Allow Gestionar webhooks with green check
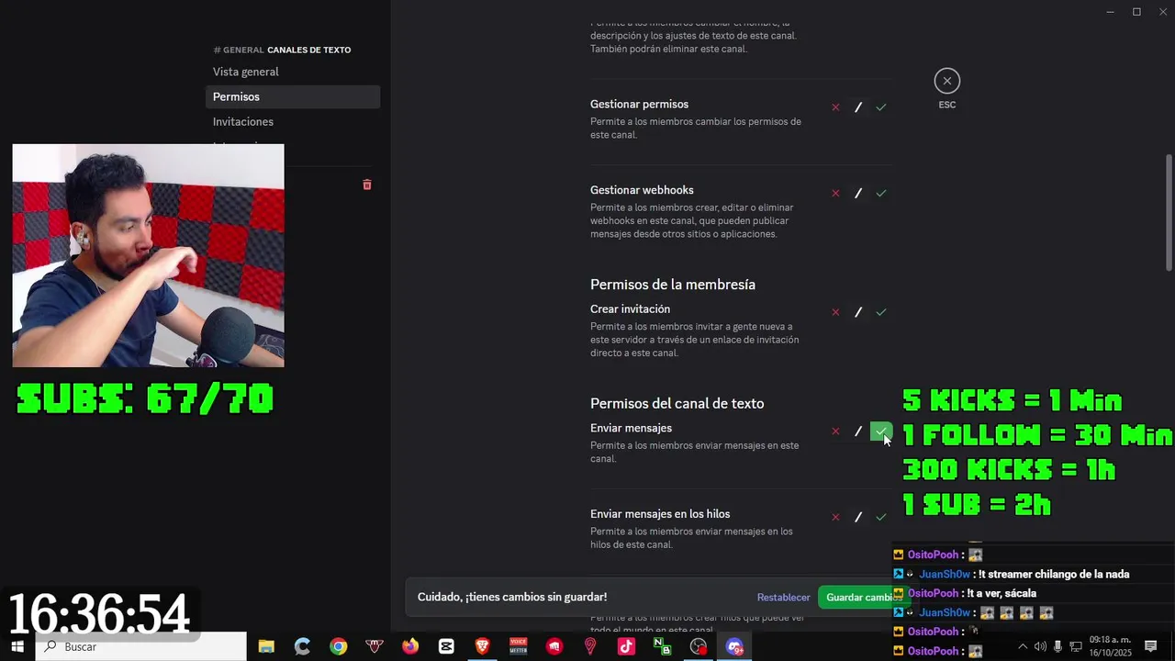 (x=881, y=193)
